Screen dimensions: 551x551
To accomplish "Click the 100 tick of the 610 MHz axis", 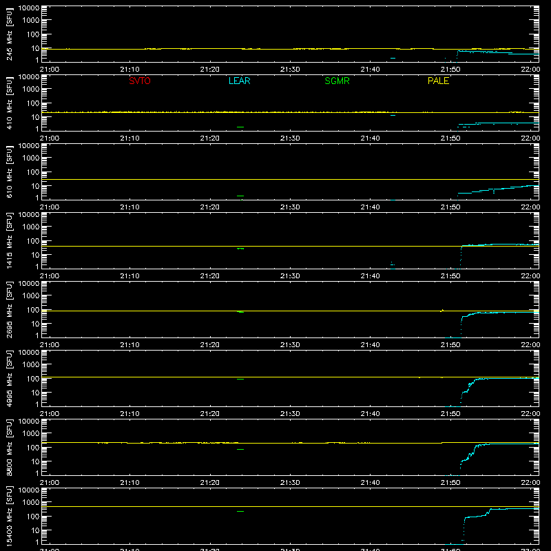I will tap(33, 172).
